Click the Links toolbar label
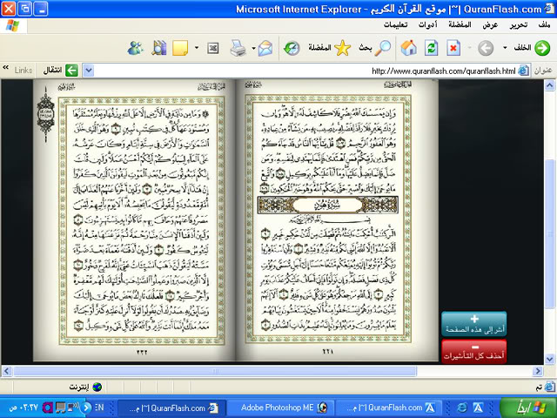 coord(23,71)
